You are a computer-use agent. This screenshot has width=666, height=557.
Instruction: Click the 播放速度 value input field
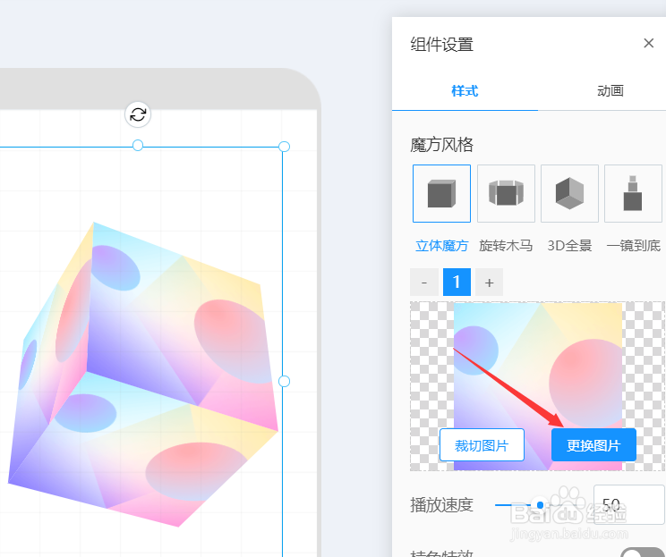pyautogui.click(x=628, y=505)
